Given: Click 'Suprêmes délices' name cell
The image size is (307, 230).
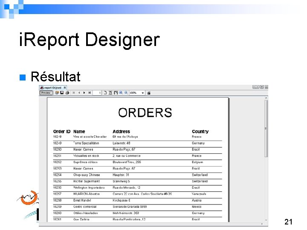Looking at the screenshot, I should coord(85,162).
